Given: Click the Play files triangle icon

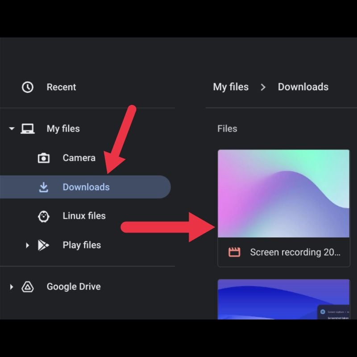Looking at the screenshot, I should point(43,245).
